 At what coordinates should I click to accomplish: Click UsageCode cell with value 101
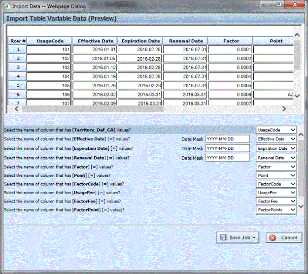click(48, 49)
